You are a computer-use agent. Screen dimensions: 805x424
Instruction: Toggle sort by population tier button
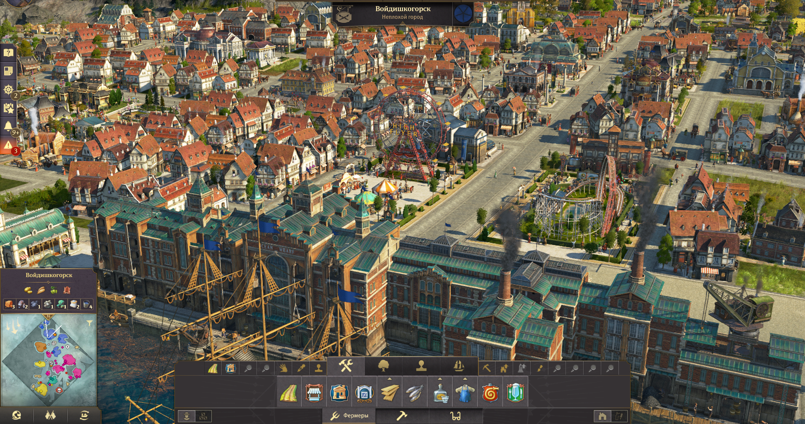[187, 416]
